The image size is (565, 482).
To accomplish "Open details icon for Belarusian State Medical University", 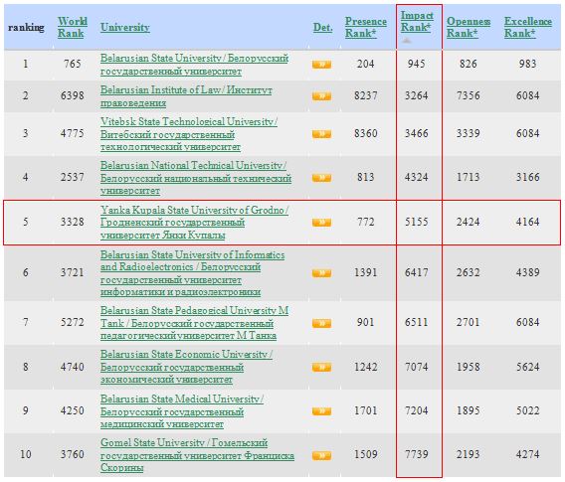I will point(321,410).
